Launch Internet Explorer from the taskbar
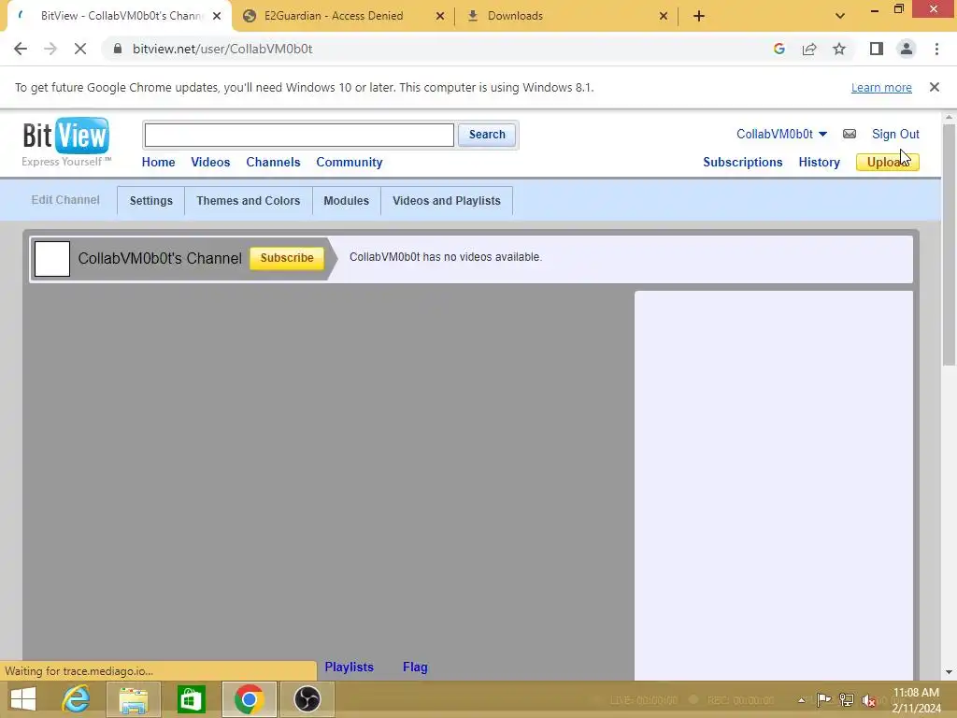957x718 pixels. coord(77,699)
